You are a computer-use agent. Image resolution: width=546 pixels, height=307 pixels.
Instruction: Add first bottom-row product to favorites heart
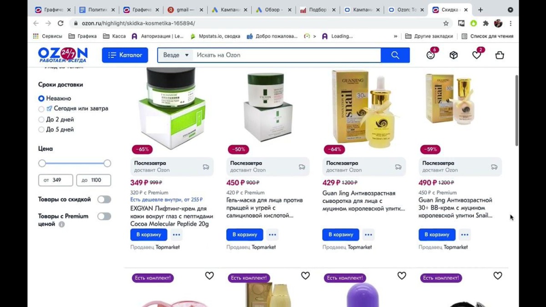coord(209,276)
